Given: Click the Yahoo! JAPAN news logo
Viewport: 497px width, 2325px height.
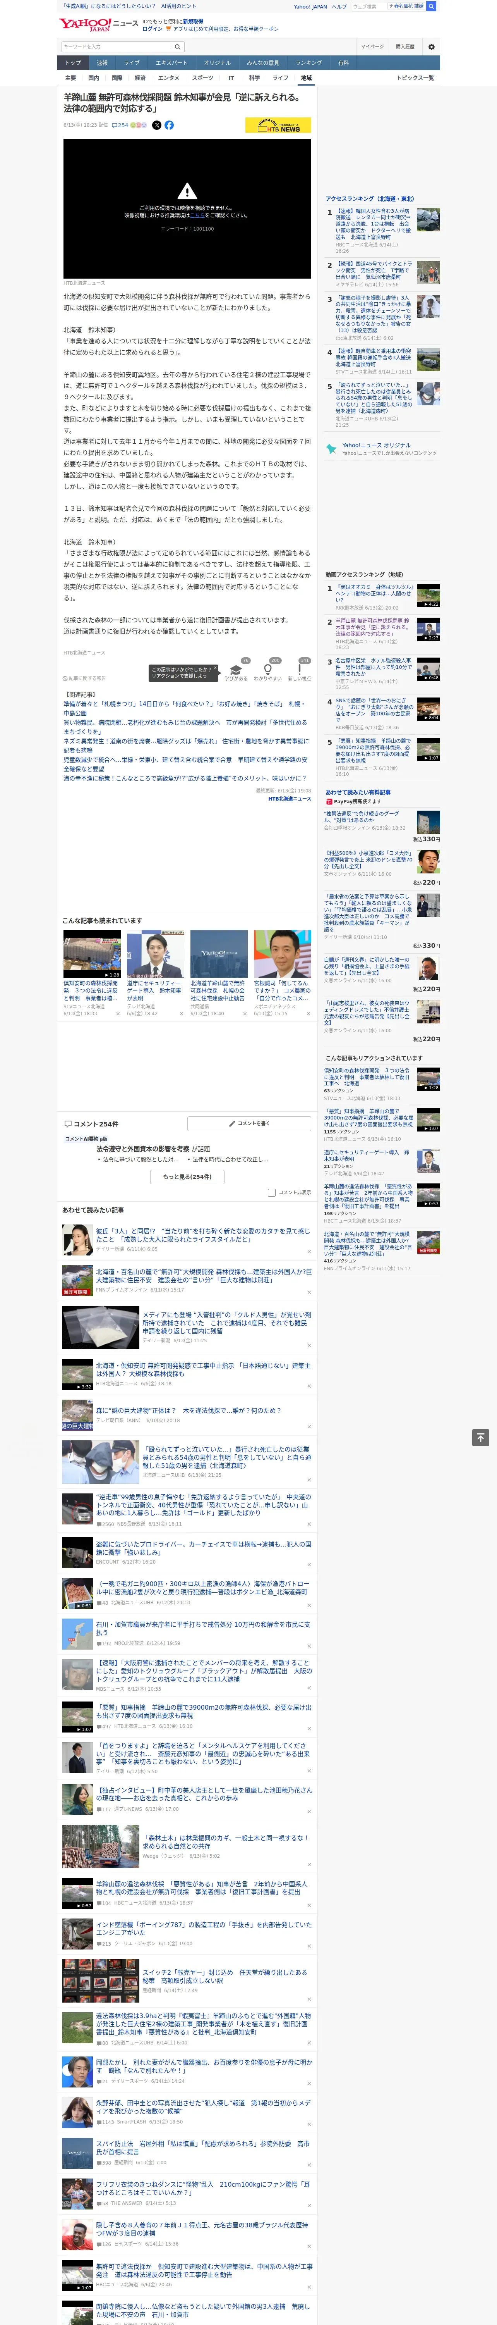Looking at the screenshot, I should tap(98, 24).
